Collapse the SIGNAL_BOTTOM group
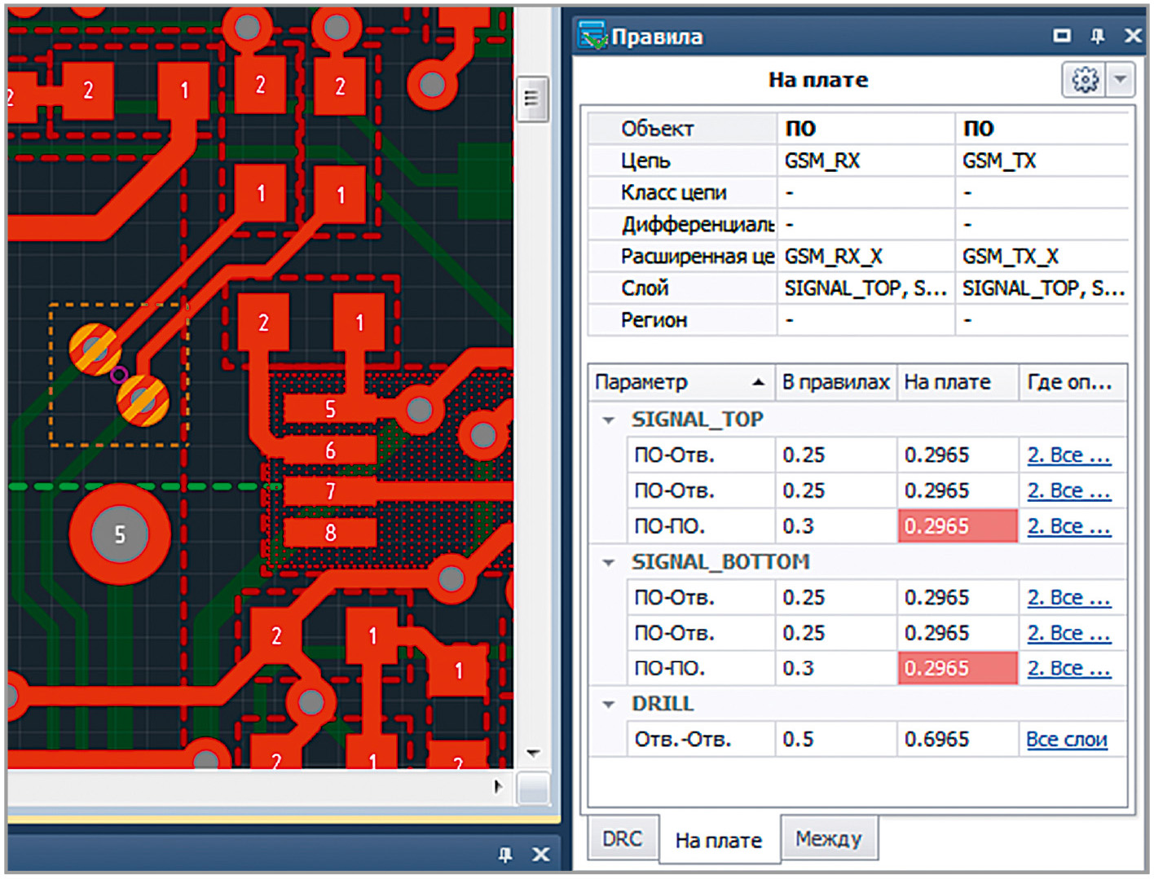 pos(608,562)
